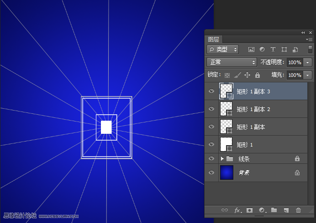Select layer name 背景

(244, 172)
